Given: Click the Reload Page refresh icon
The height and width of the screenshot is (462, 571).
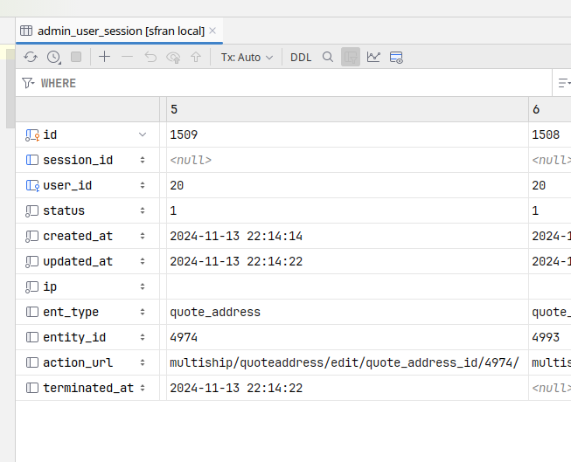Looking at the screenshot, I should pyautogui.click(x=31, y=57).
